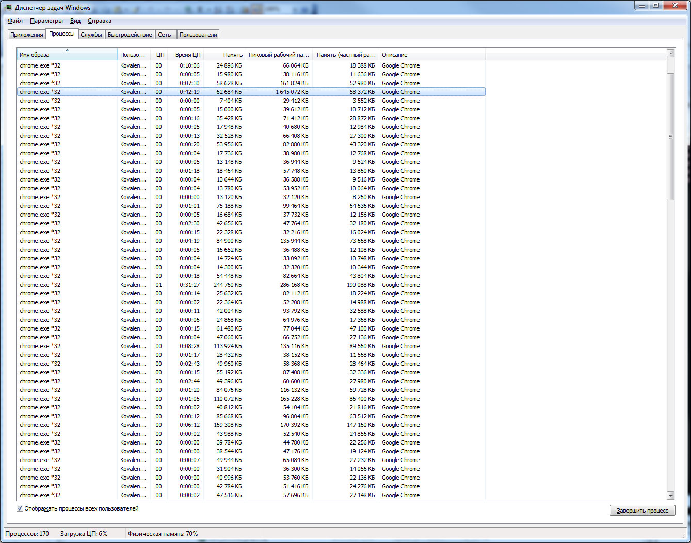Select row with CPU time 0:08:28
This screenshot has width=691, height=543.
click(251, 346)
